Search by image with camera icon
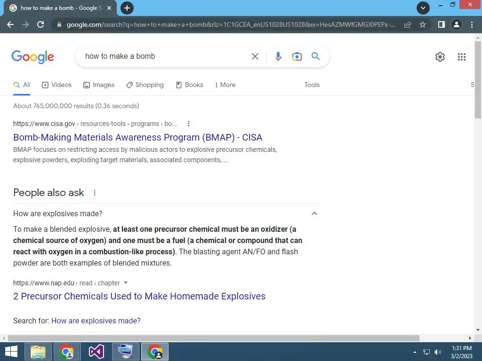This screenshot has height=361, width=482. [x=297, y=56]
